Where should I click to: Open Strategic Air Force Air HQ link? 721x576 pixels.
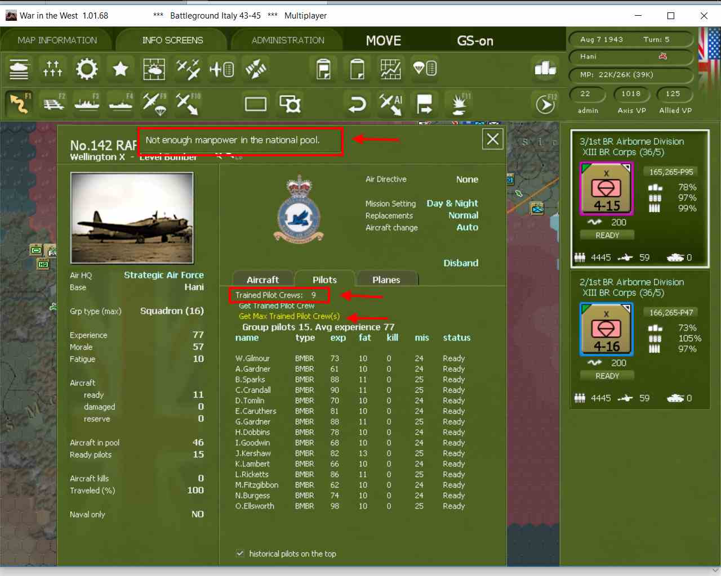click(x=164, y=275)
